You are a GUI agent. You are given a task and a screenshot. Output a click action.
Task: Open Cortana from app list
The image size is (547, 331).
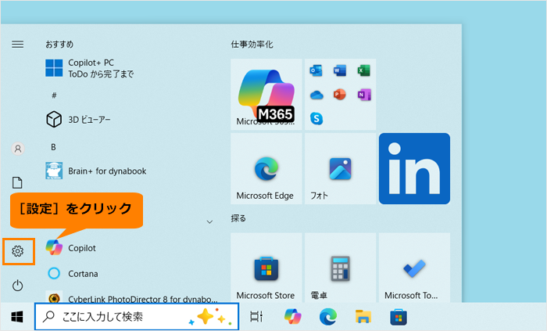(72, 273)
